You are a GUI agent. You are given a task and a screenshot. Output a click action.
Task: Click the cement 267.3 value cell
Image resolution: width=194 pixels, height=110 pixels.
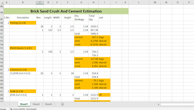pyautogui.click(x=93, y=37)
